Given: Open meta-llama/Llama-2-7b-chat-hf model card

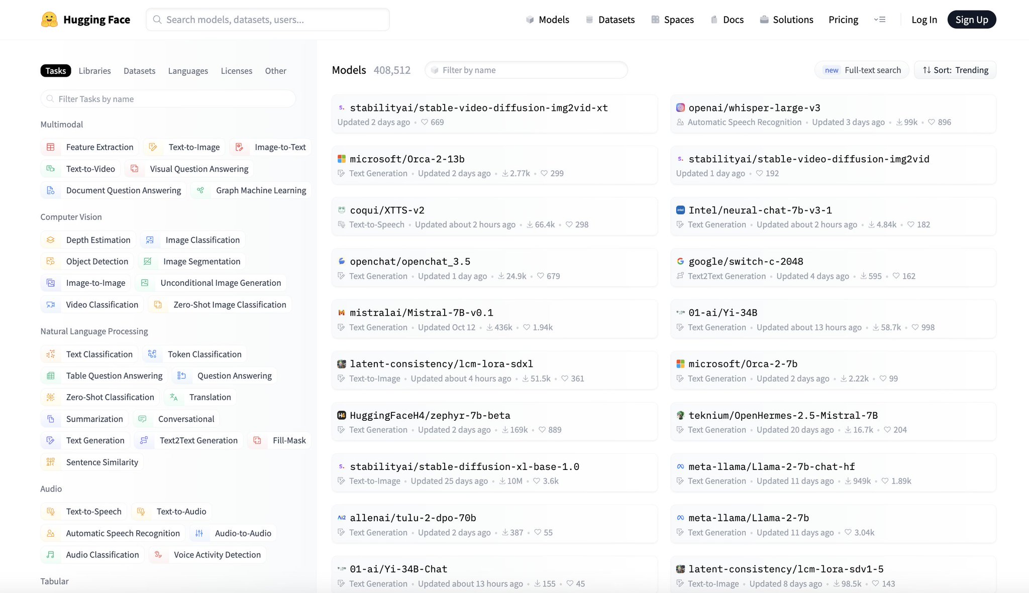Looking at the screenshot, I should pyautogui.click(x=833, y=472).
